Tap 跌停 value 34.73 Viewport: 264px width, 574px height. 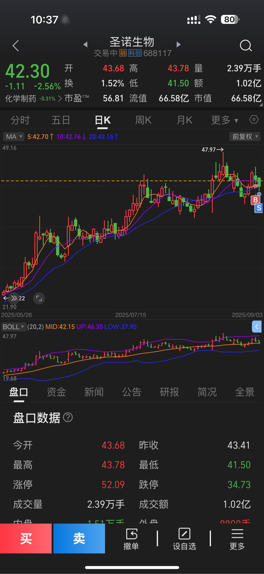[x=239, y=485]
